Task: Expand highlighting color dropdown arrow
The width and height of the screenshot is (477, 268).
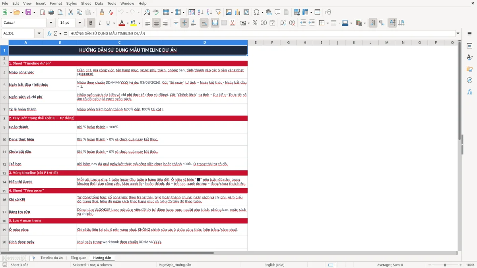Action: tap(139, 23)
